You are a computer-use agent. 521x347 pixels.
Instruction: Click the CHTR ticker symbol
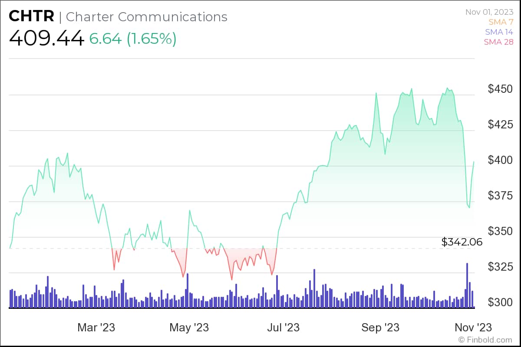31,17
